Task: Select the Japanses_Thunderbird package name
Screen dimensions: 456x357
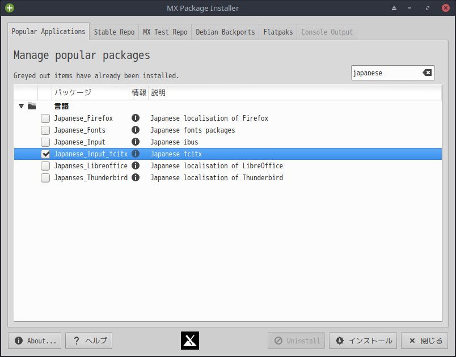Action: pos(91,178)
